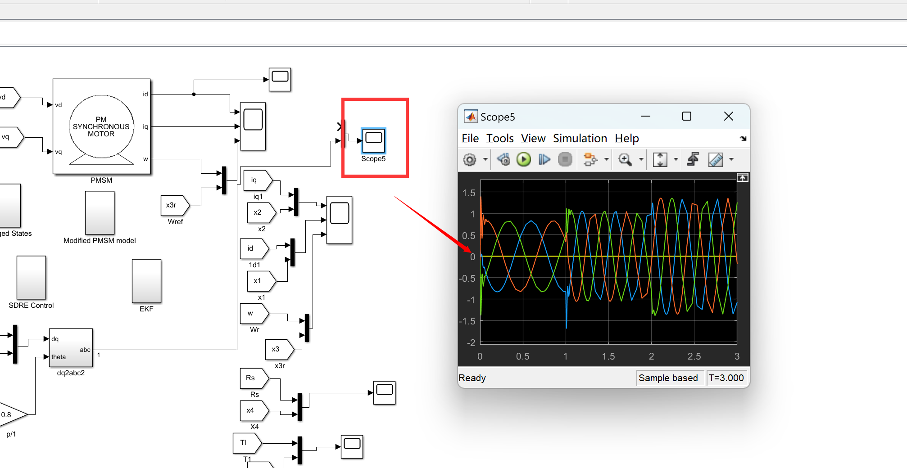Click the Scope5 label under the block
This screenshot has width=907, height=468.
[373, 159]
